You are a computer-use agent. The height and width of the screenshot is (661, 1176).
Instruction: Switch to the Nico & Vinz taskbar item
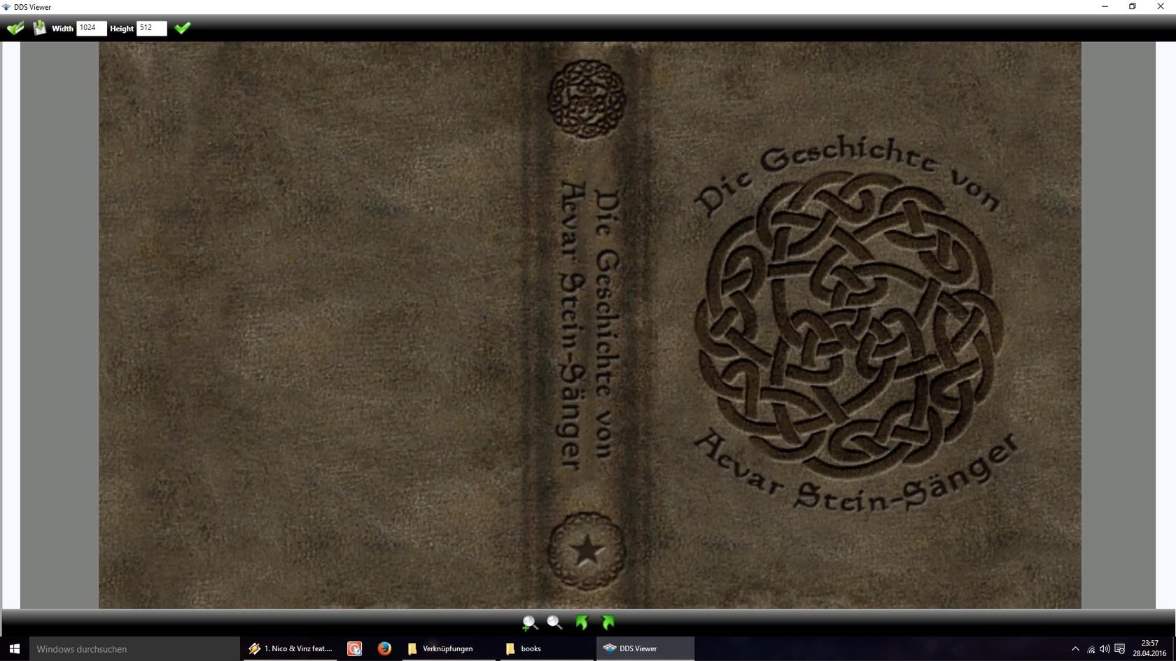tap(290, 648)
